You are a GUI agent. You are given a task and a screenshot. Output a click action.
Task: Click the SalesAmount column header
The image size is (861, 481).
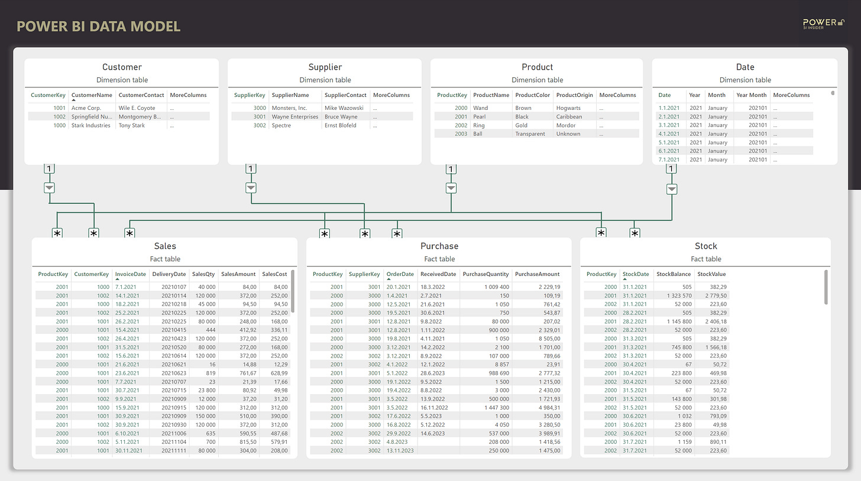(238, 274)
